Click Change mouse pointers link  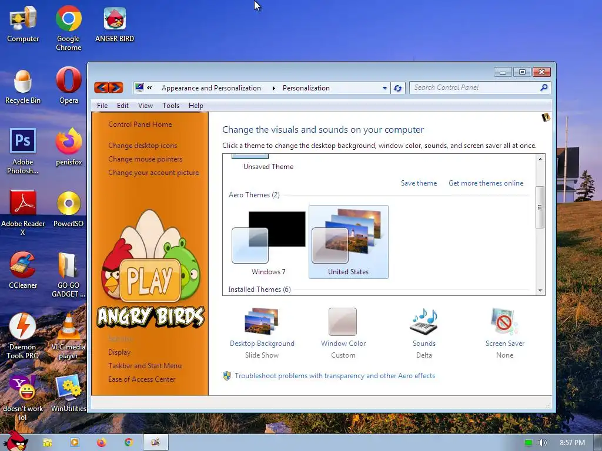(x=145, y=159)
